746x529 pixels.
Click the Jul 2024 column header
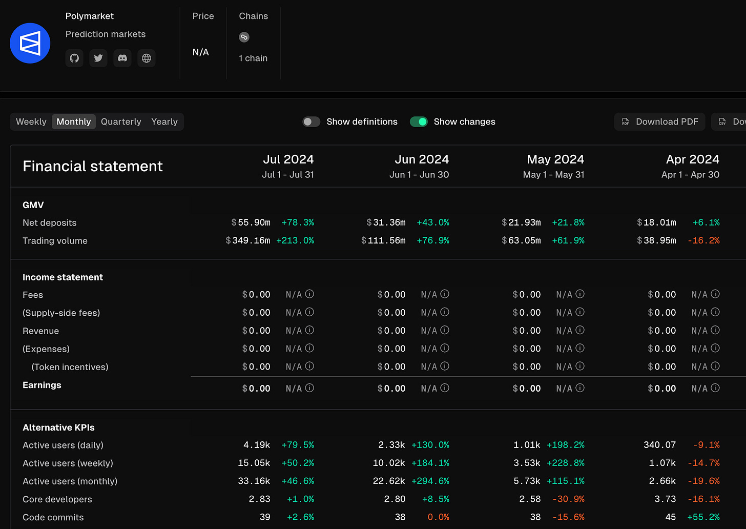click(x=288, y=166)
